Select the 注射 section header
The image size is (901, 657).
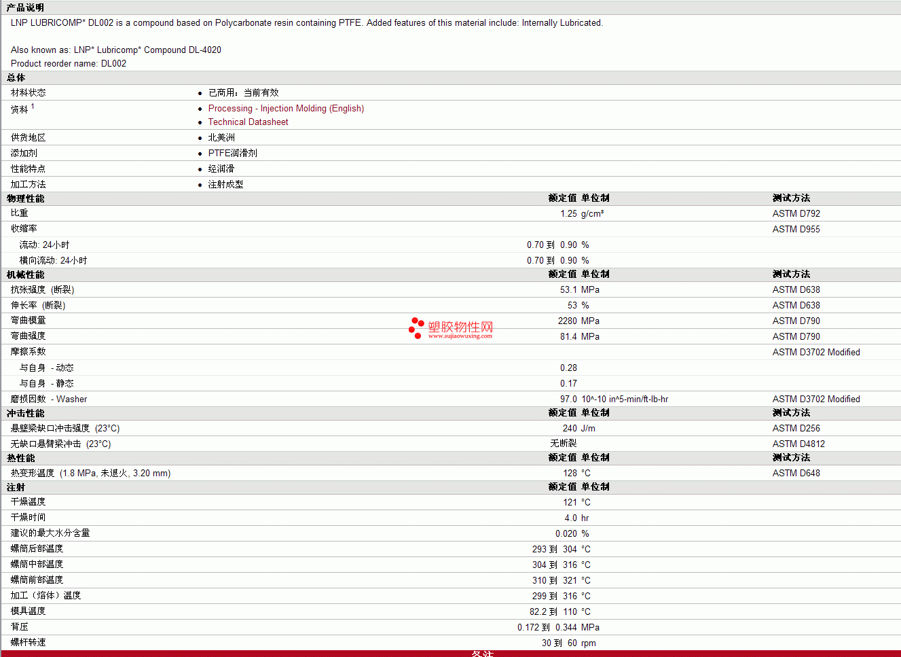tap(16, 487)
